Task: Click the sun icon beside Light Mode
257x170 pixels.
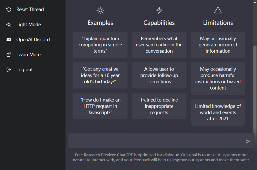Action: [x=9, y=25]
